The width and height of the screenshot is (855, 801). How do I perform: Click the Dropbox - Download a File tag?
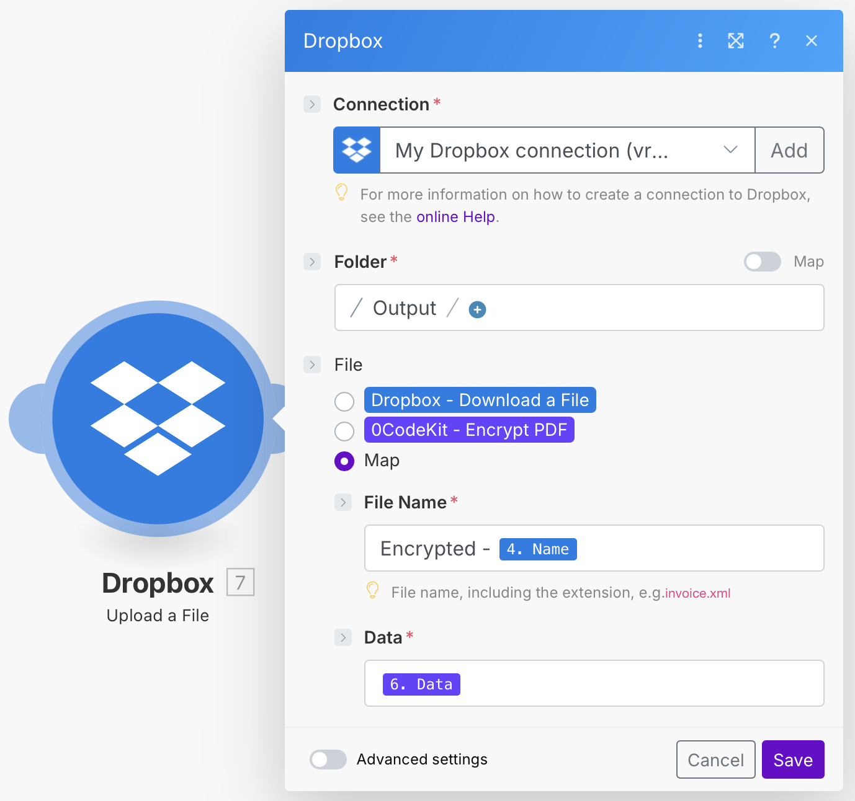click(x=480, y=400)
